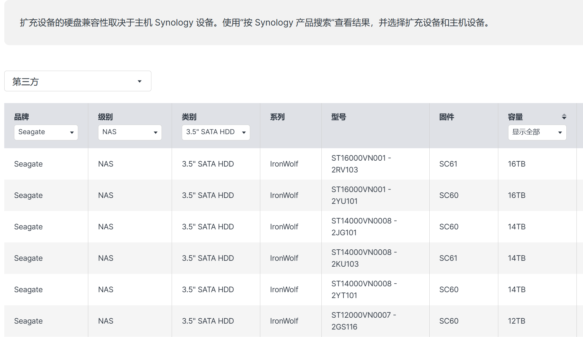The image size is (583, 337).
Task: Click the 级别 column header label
Action: 105,117
